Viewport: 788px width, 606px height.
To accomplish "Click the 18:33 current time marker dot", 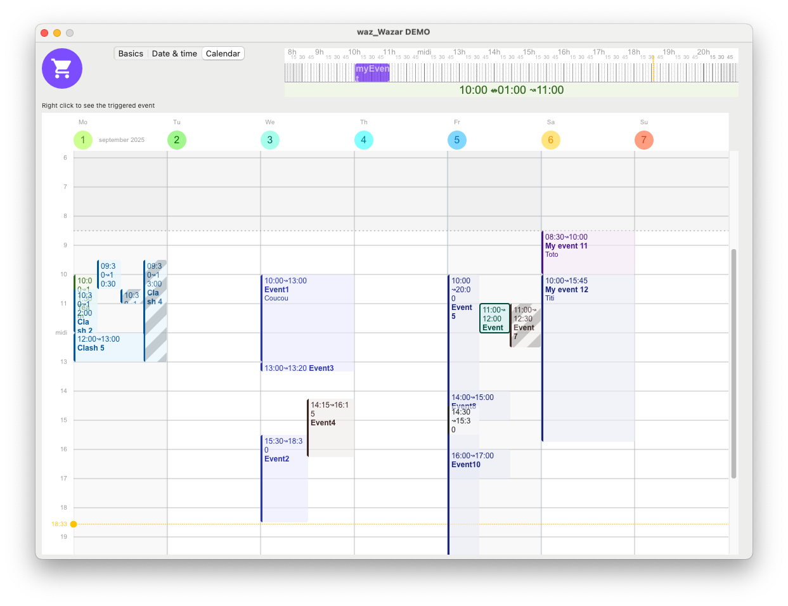I will [x=74, y=524].
